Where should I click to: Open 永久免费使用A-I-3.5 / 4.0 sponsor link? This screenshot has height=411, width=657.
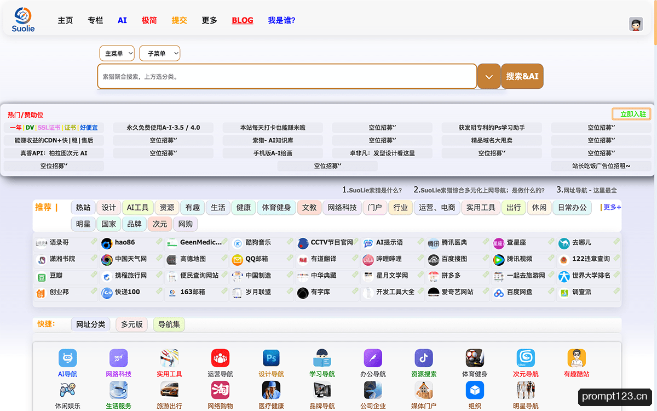coord(163,128)
